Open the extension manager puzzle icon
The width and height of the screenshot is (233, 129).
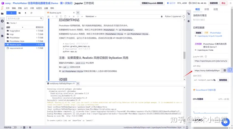pyautogui.click(x=2, y=36)
